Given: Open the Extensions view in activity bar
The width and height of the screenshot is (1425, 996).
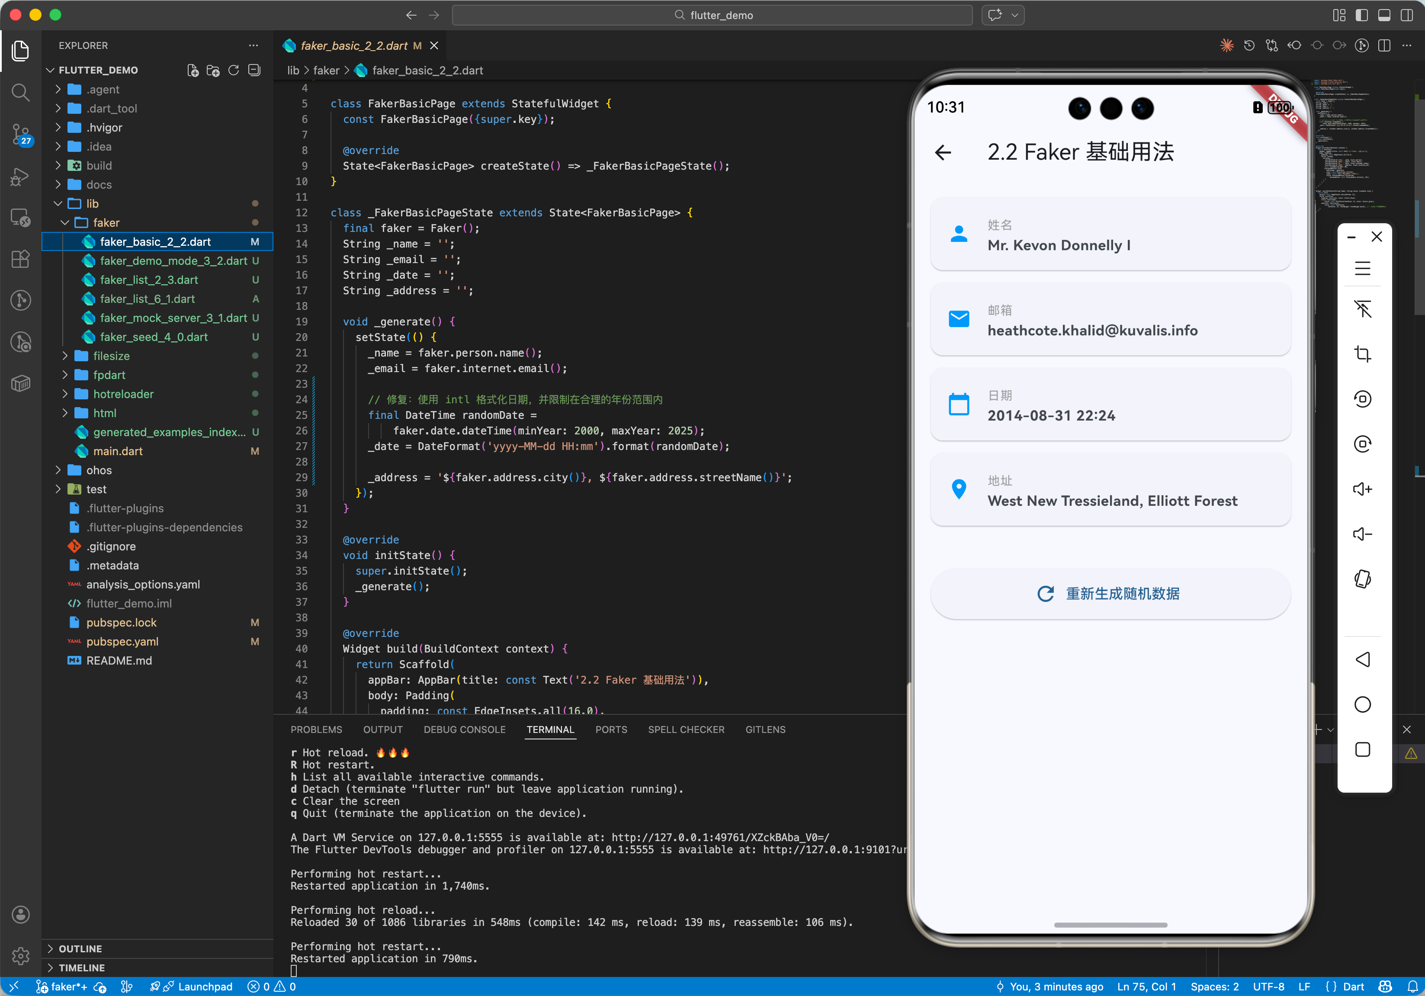Looking at the screenshot, I should pyautogui.click(x=20, y=259).
